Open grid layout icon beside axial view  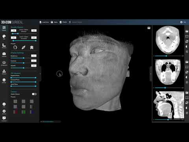(187, 52)
